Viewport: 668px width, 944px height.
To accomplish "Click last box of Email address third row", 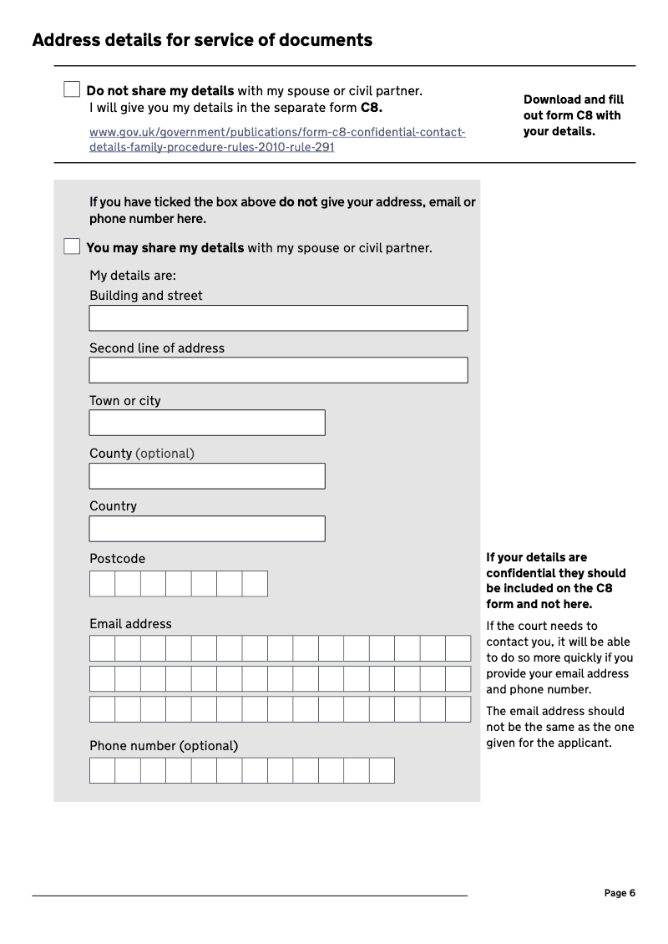I will pyautogui.click(x=458, y=709).
